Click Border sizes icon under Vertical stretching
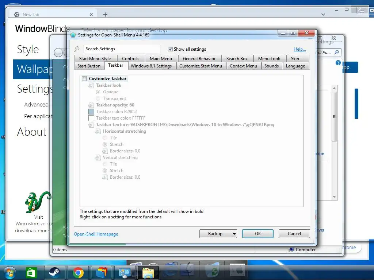The image size is (374, 280). coord(105,178)
